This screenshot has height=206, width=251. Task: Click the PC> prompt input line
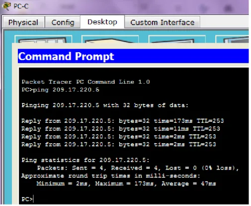[x=28, y=199]
